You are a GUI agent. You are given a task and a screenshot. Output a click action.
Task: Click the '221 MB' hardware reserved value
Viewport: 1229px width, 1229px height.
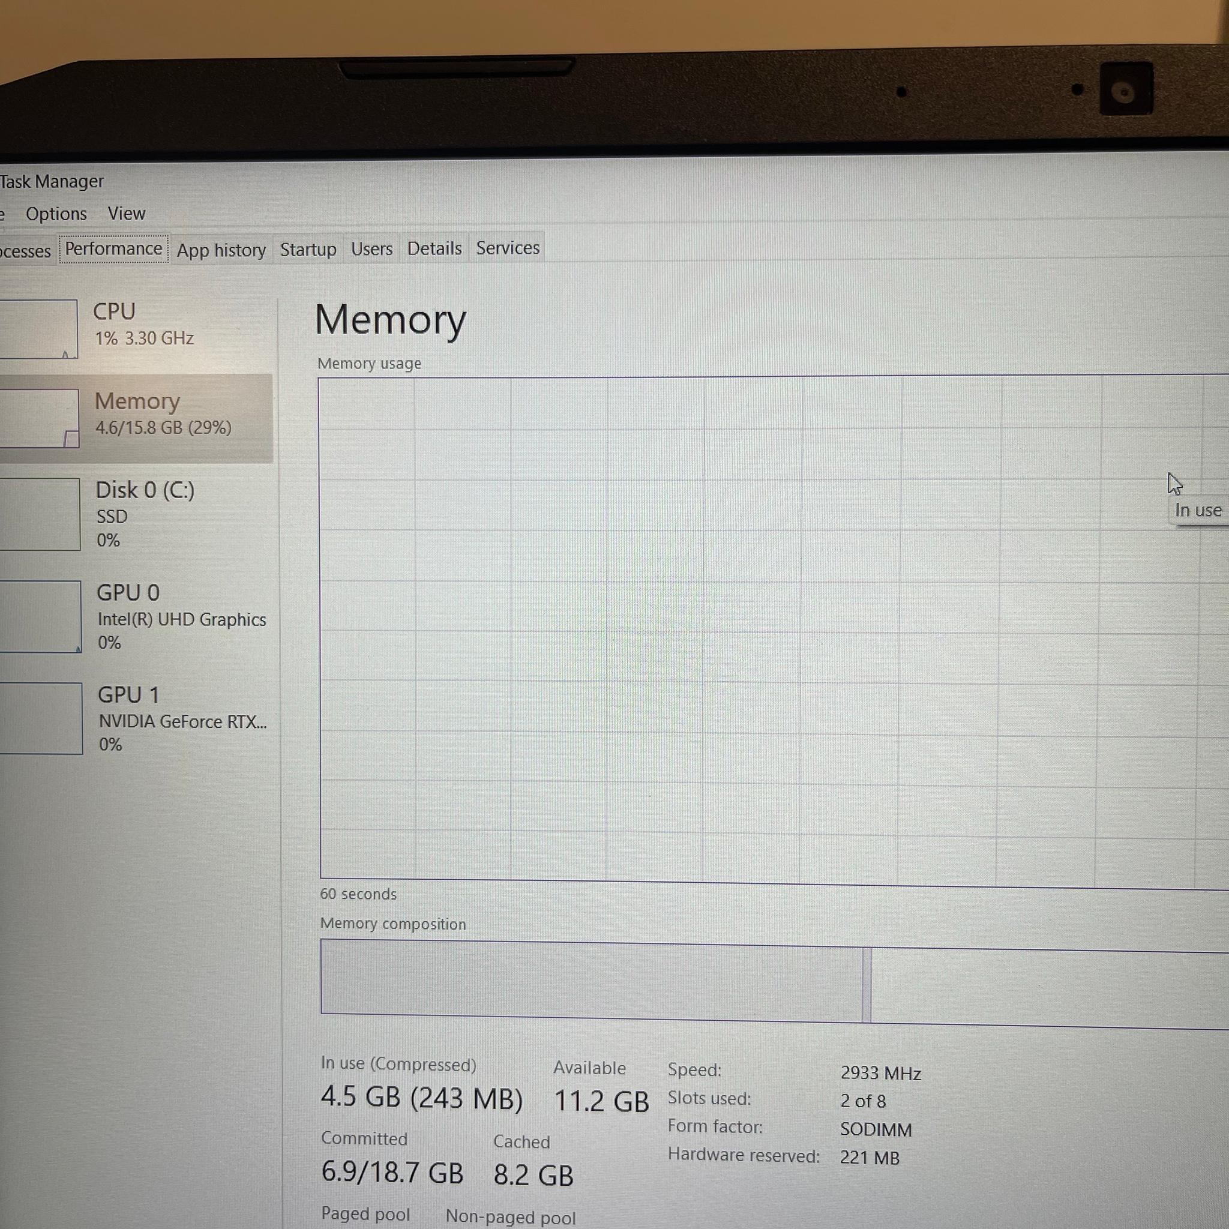coord(870,1158)
